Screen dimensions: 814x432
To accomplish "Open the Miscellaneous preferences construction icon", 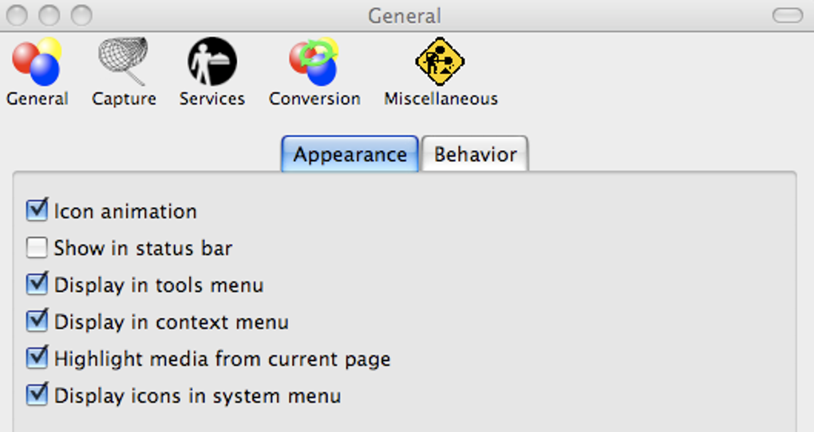I will point(440,61).
